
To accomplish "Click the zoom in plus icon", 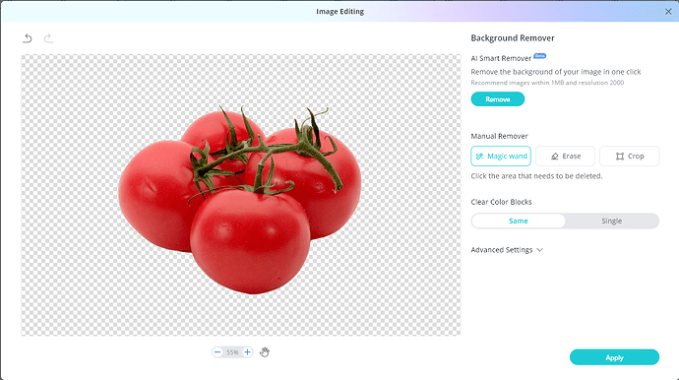I will [247, 352].
